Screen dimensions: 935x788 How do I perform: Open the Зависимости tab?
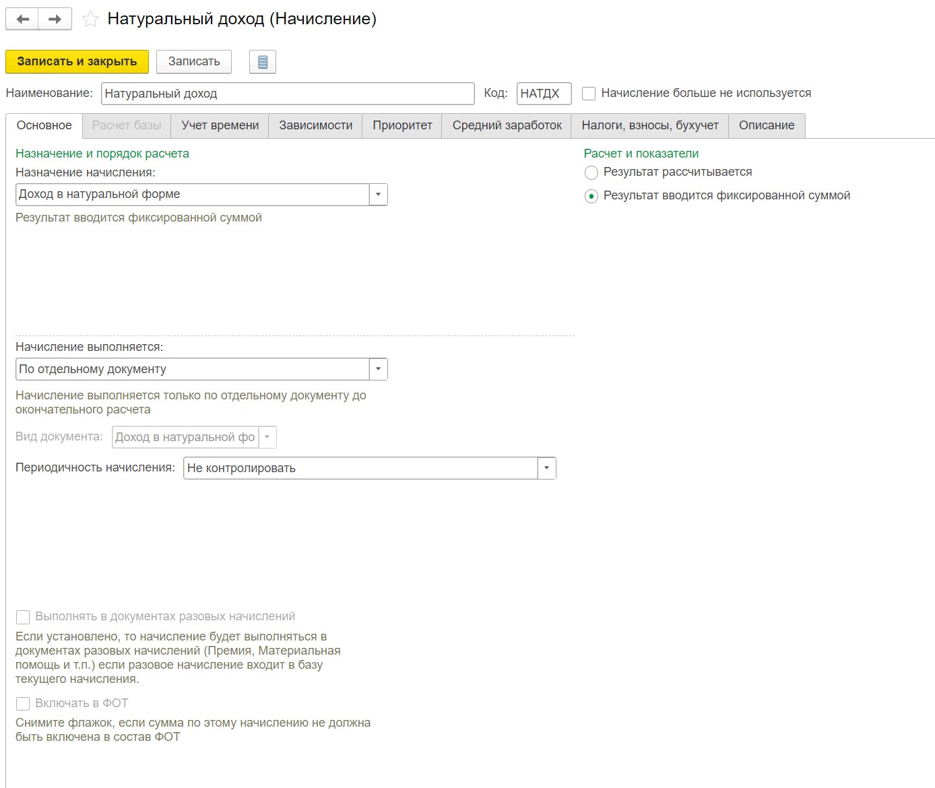[316, 125]
